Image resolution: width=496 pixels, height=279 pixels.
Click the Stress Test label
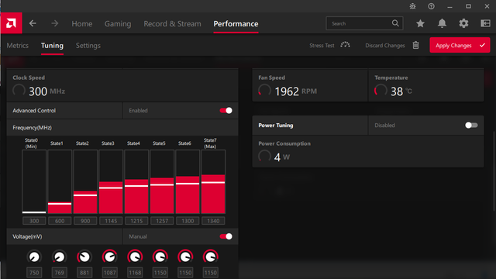tap(322, 46)
